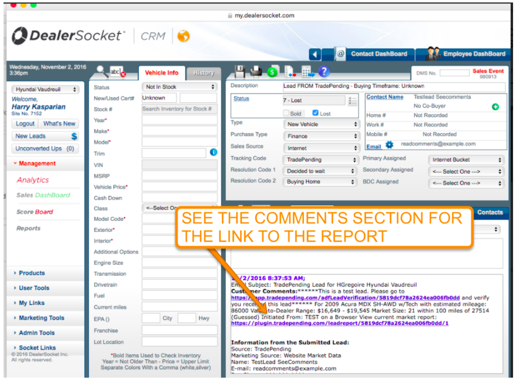Viewport: 519px width, 385px height.
Task: Click the abc clear-text icon
Action: point(118,72)
